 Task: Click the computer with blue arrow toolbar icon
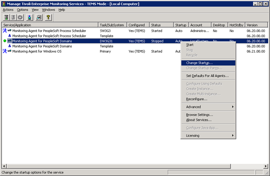(x=30, y=17)
